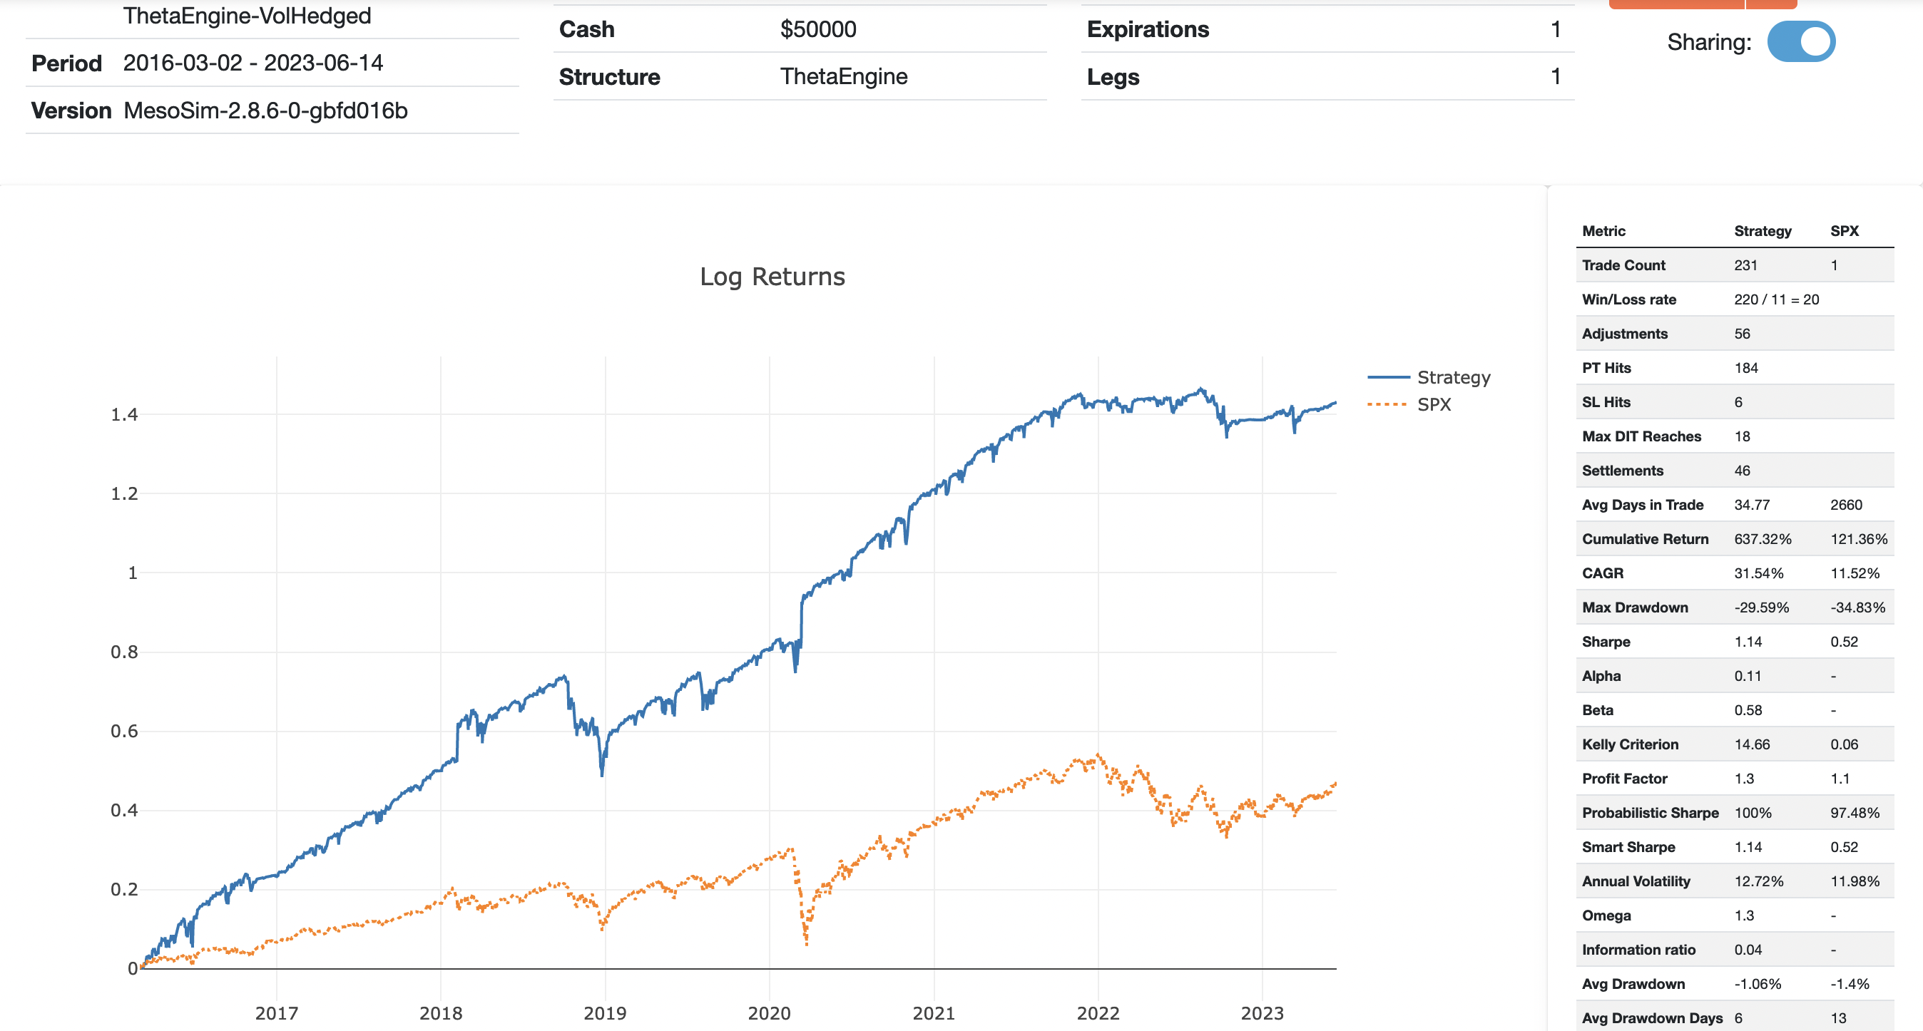Image resolution: width=1923 pixels, height=1031 pixels.
Task: Select the Max Drawdown metric row
Action: (x=1680, y=607)
